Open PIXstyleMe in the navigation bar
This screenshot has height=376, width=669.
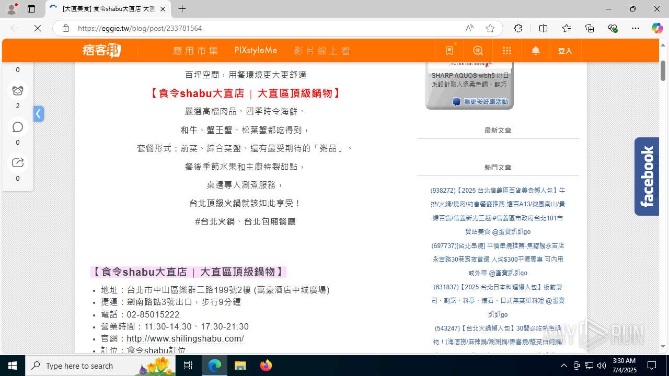(256, 51)
